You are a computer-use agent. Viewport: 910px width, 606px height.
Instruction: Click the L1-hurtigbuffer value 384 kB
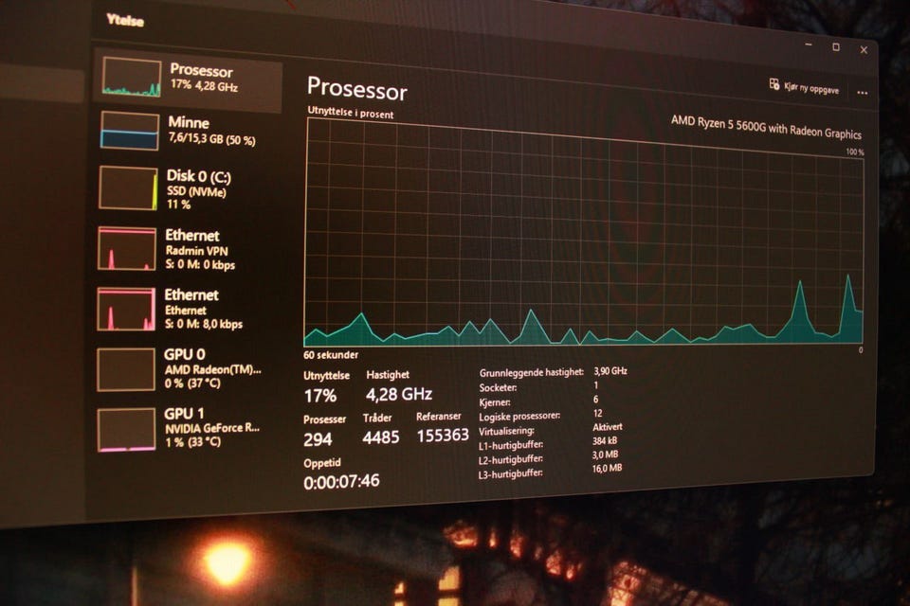tap(605, 440)
